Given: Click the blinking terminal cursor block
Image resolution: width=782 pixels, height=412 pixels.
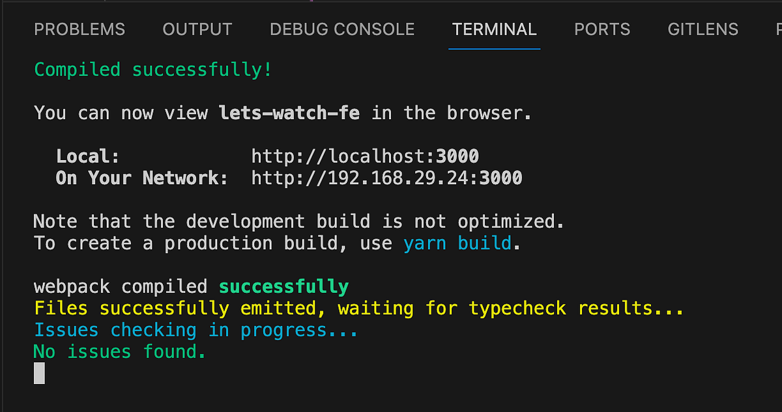Looking at the screenshot, I should point(38,373).
